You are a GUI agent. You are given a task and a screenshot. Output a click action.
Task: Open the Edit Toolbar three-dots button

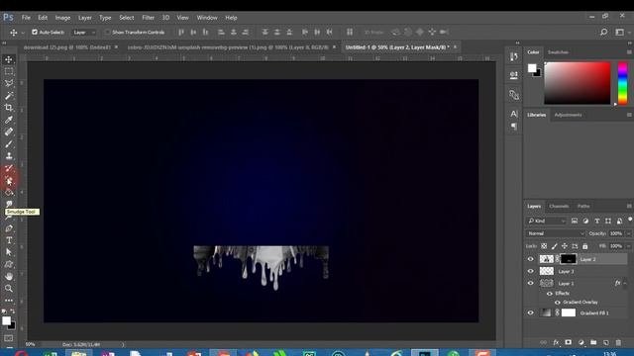(9, 301)
